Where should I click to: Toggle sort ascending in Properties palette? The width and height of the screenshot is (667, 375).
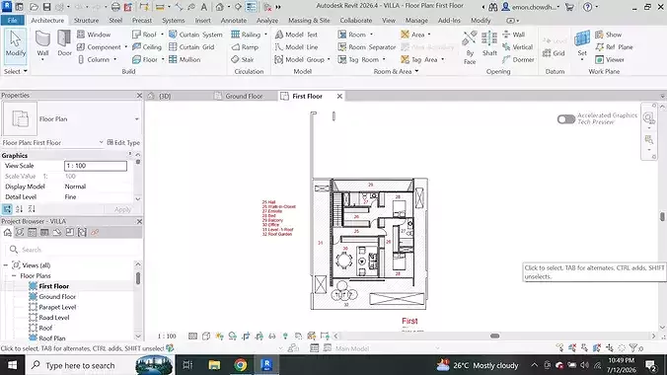(19, 209)
